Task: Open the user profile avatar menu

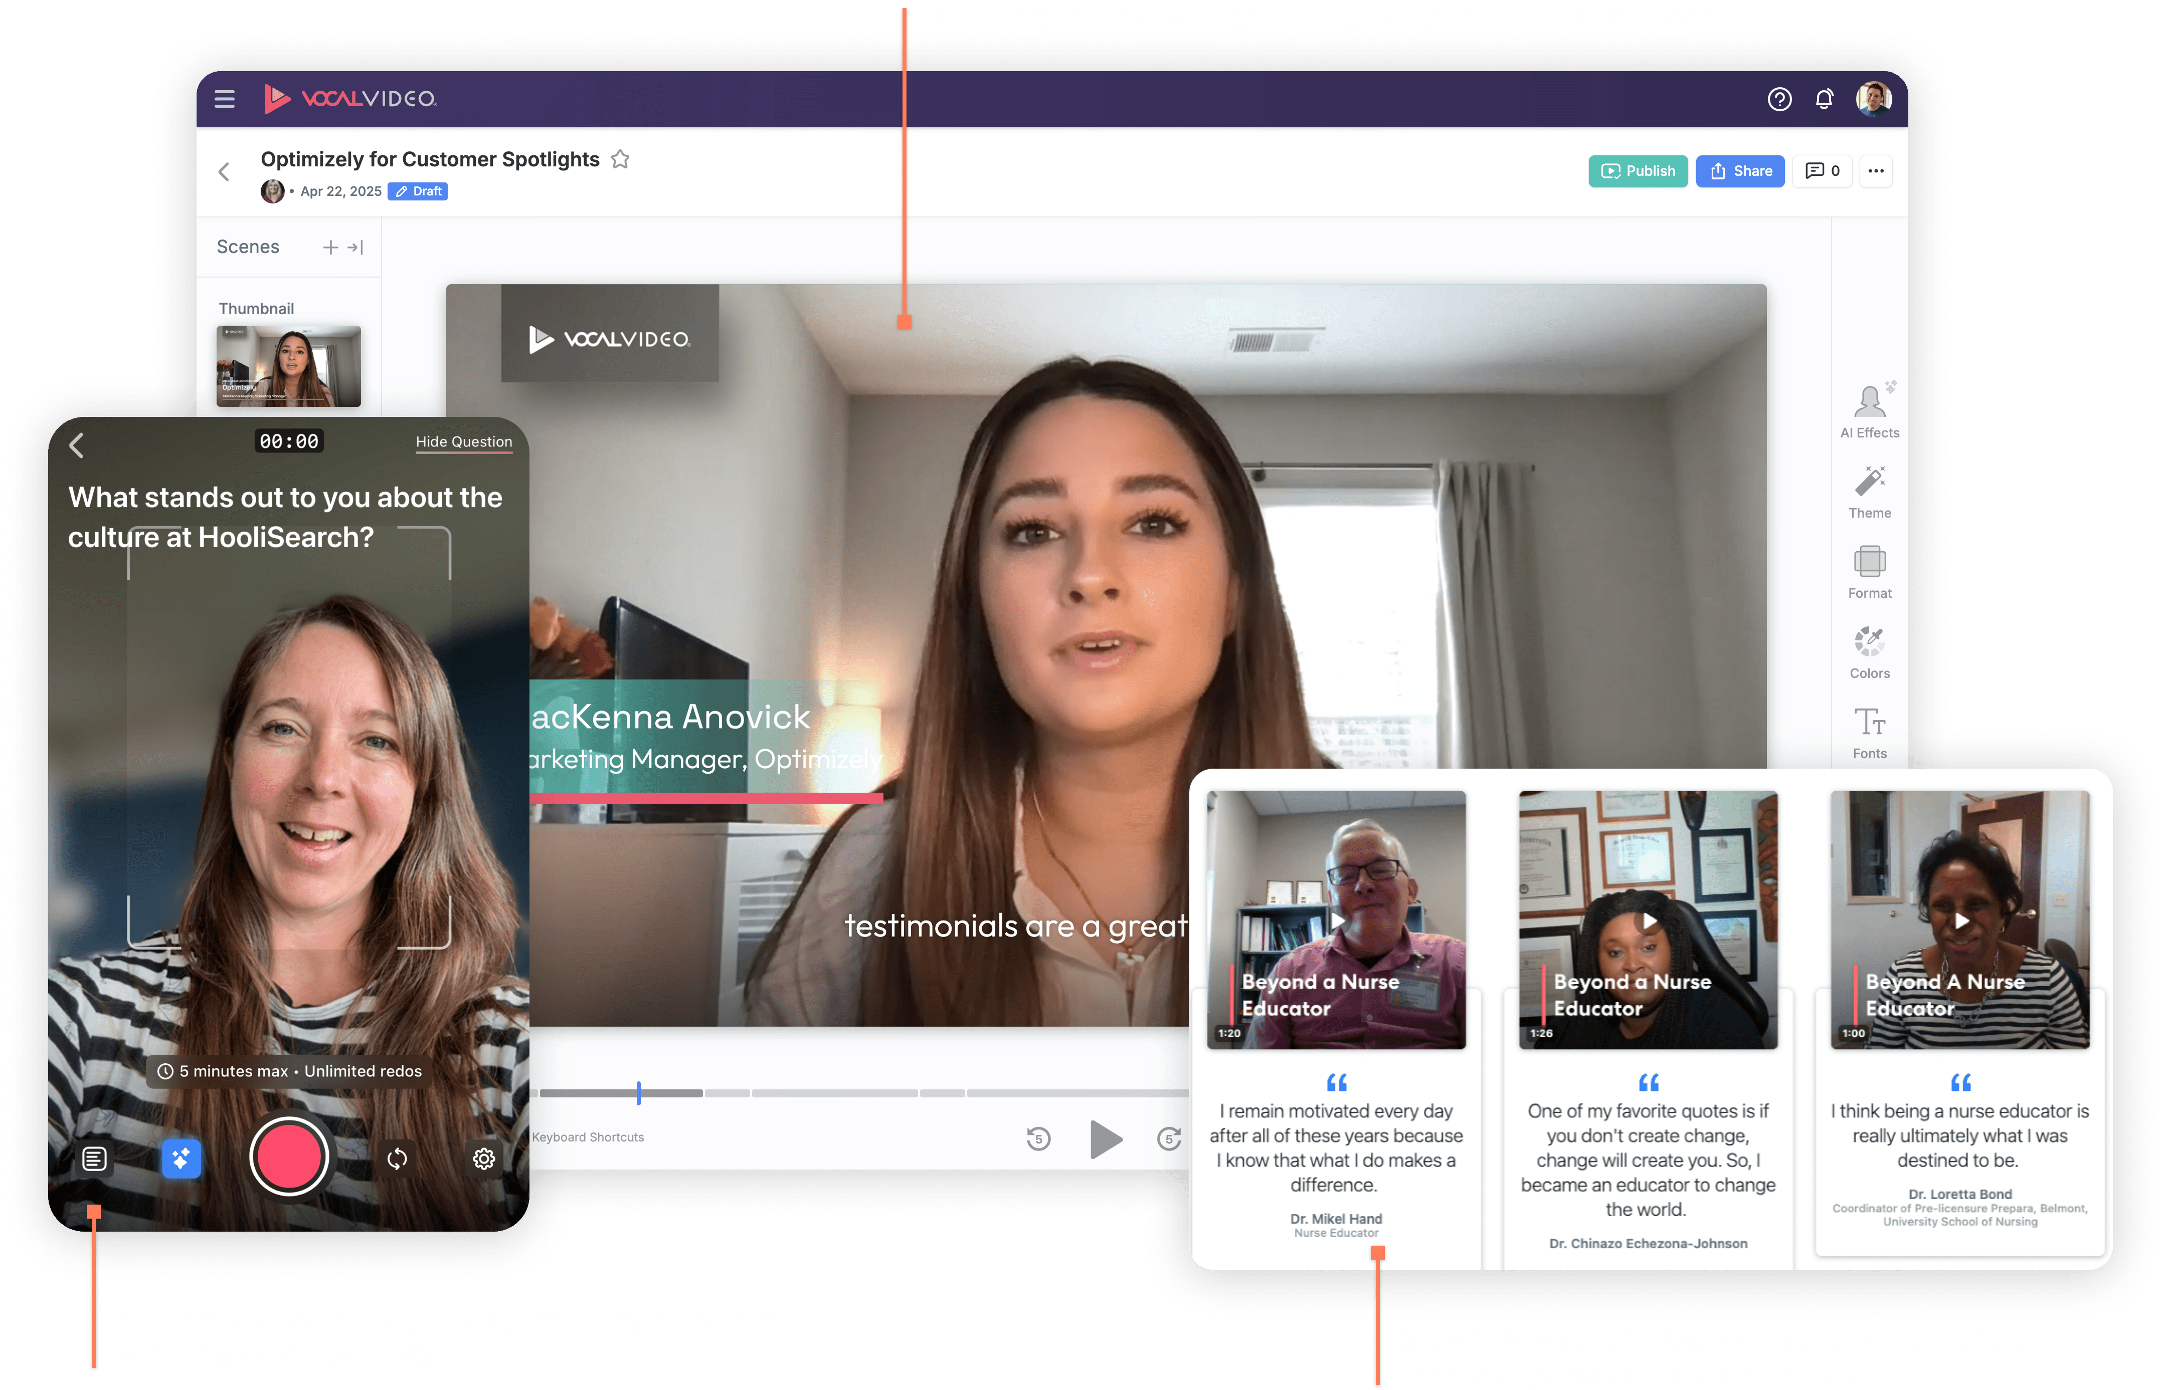Action: 1874,99
